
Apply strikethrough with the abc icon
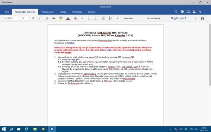(x=54, y=18)
